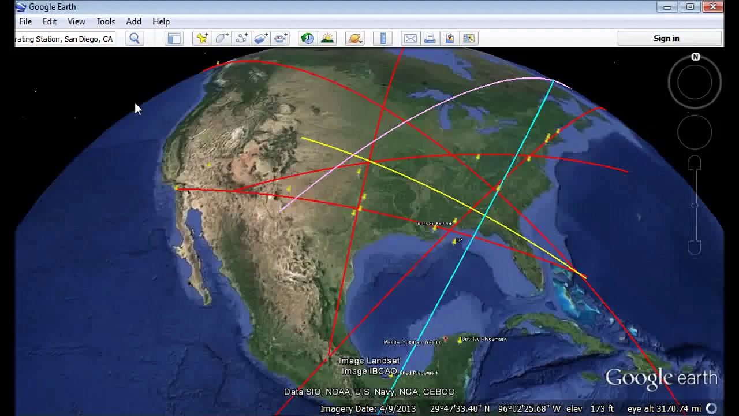The image size is (739, 416).
Task: Click the Sign in button
Action: 670,39
